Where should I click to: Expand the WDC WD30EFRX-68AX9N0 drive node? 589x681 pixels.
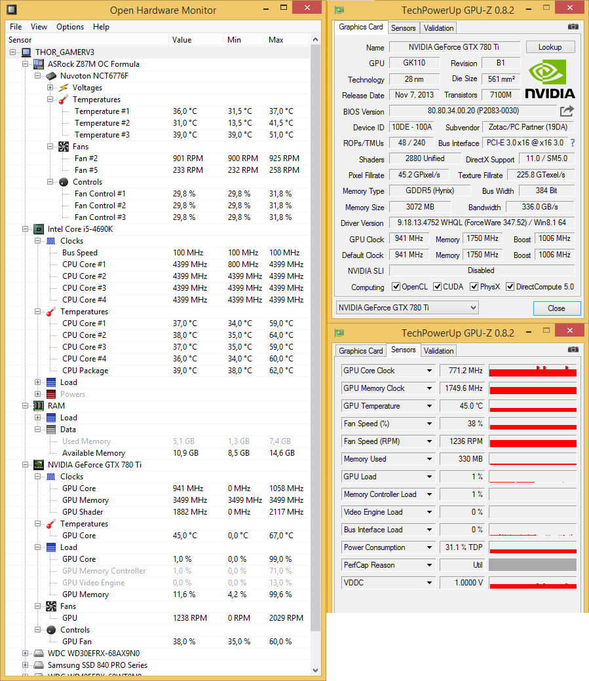pyautogui.click(x=25, y=653)
